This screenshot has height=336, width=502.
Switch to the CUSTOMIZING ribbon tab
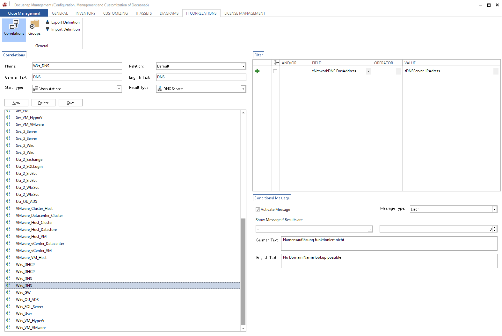[115, 13]
